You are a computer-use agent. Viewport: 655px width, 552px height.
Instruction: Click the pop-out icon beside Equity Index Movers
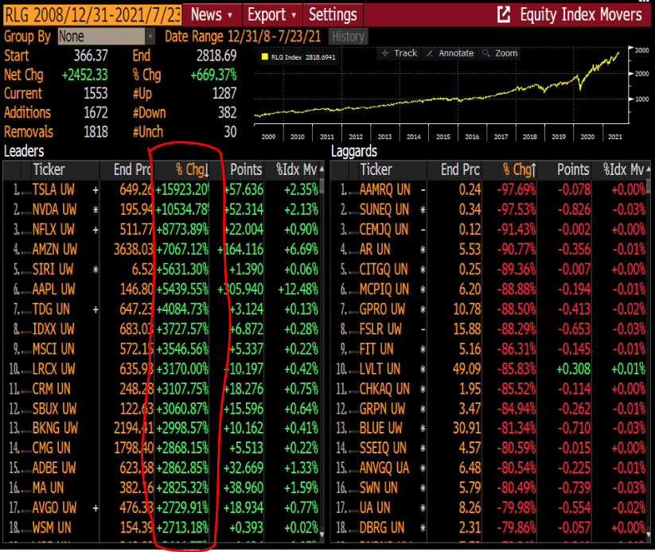504,14
